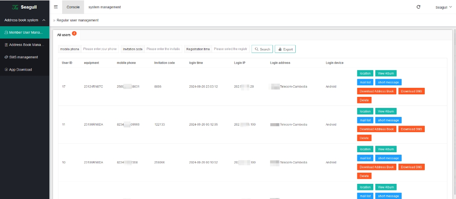Viewport: 456px width, 199px height.
Task: Switch to the system management tab
Action: coord(104,7)
